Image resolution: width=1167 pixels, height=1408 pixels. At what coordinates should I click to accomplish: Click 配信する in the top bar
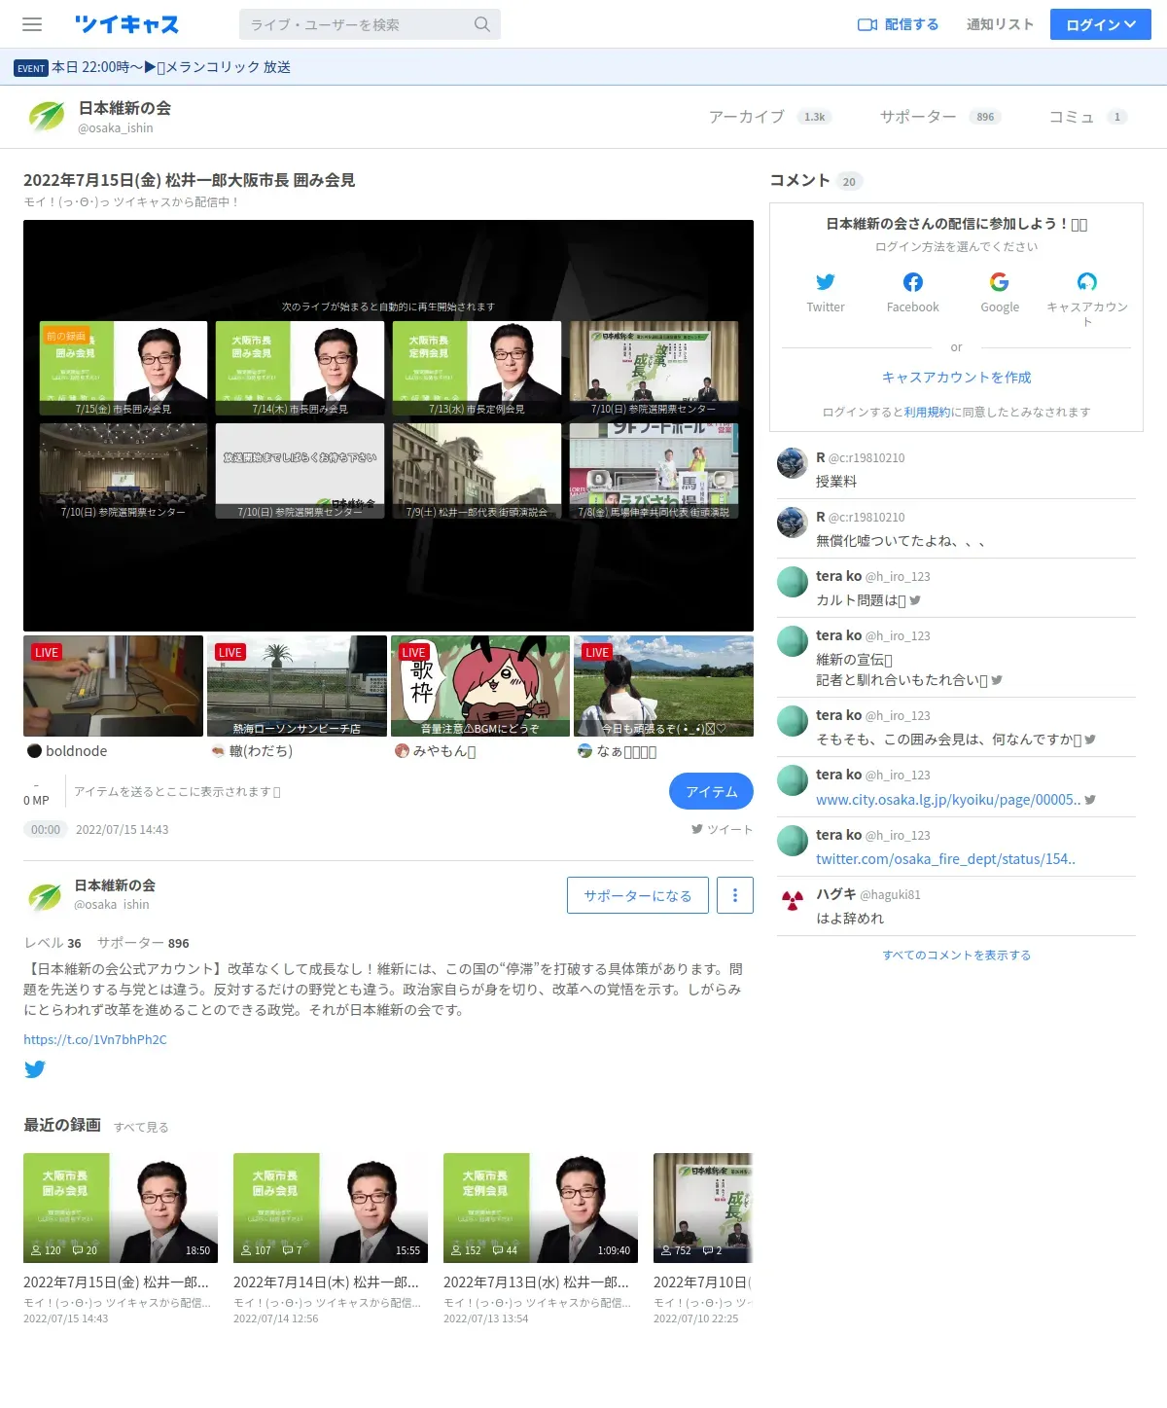point(911,24)
